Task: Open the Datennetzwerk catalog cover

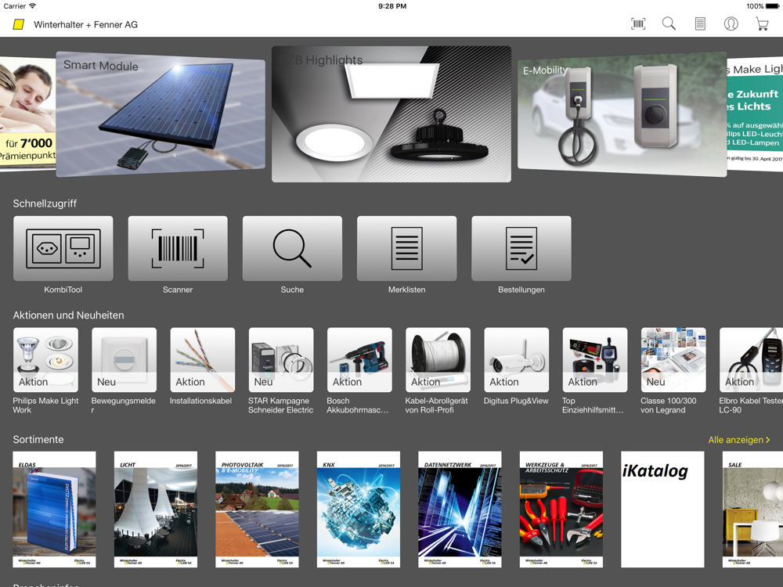Action: [x=460, y=510]
